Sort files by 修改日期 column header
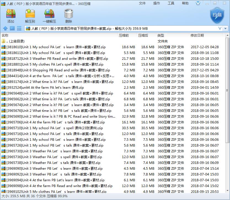230x200 pixels. [x=197, y=35]
